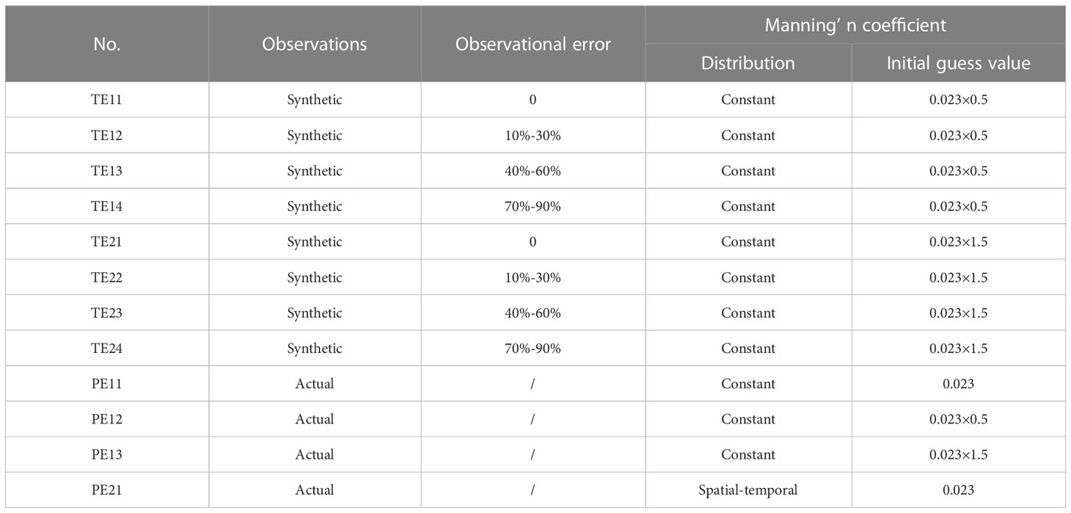The width and height of the screenshot is (1071, 513).
Task: Select the 'Spatial-temporal' distribution cell
Action: tap(748, 490)
